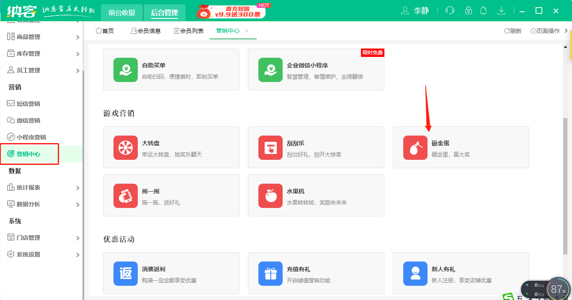This screenshot has width=572, height=300.
Task: Click the 刮出好礼，刮开大惊喜 description
Action: click(314, 154)
